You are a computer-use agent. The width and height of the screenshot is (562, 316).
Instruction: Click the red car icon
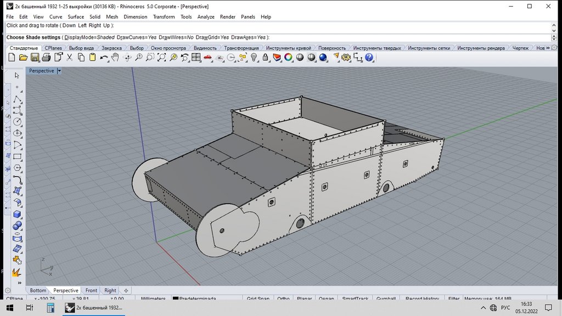click(207, 57)
